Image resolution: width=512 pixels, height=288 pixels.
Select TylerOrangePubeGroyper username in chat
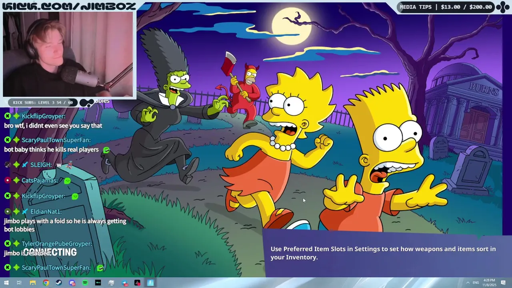click(x=57, y=244)
